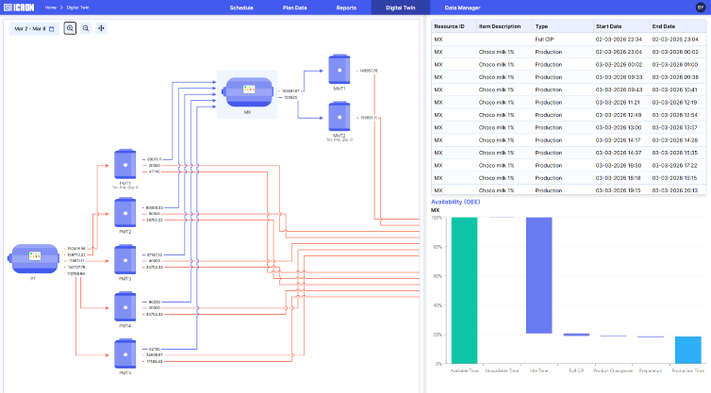
Task: Click the MixT2 tank icon
Action: 339,117
